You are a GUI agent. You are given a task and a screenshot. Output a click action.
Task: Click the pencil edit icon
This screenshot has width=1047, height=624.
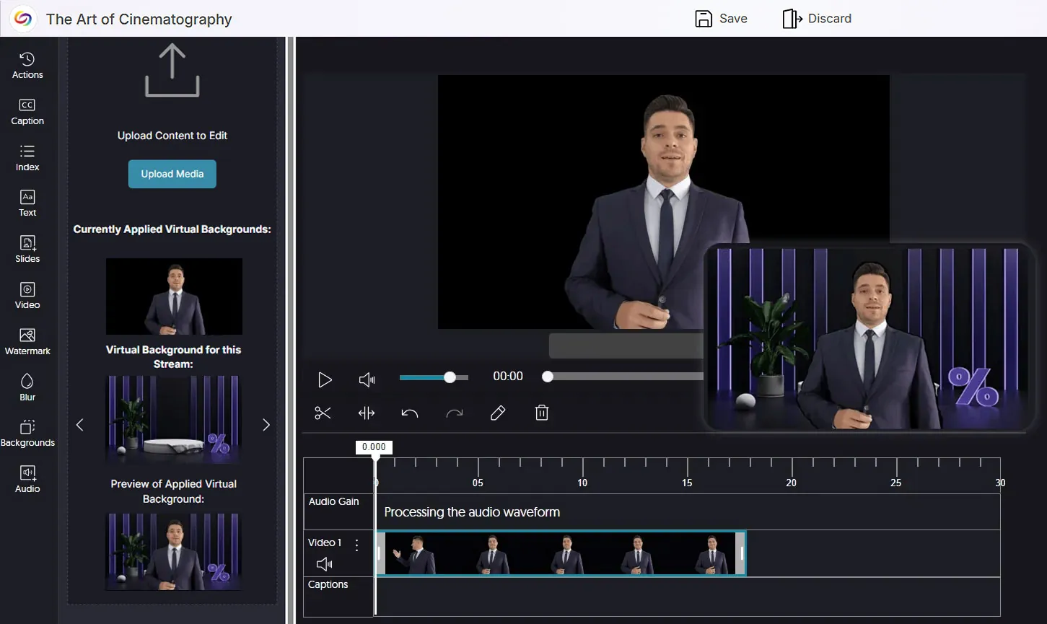click(x=498, y=413)
